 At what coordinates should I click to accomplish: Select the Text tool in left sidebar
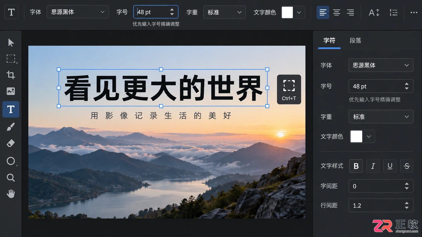(11, 109)
